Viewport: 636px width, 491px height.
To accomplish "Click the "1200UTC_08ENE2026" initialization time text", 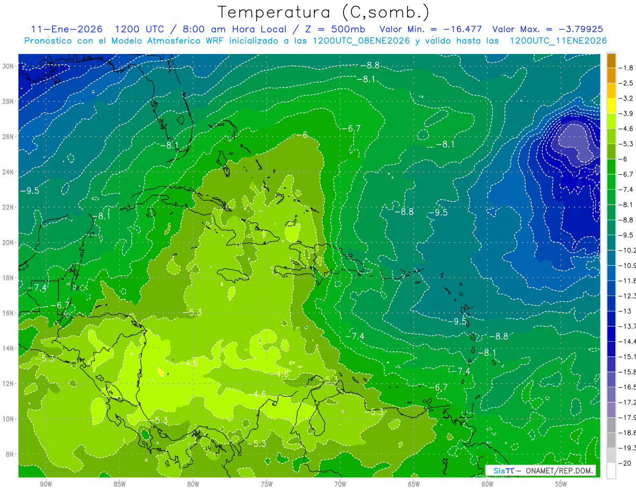I will coord(361,41).
